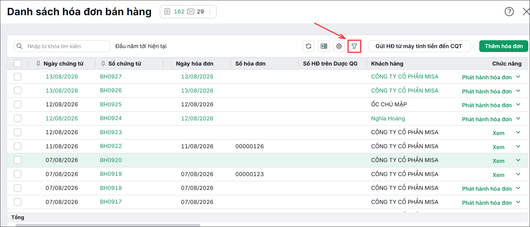
Task: Sort by Ngày hóa đơn column header
Action: coord(195,64)
